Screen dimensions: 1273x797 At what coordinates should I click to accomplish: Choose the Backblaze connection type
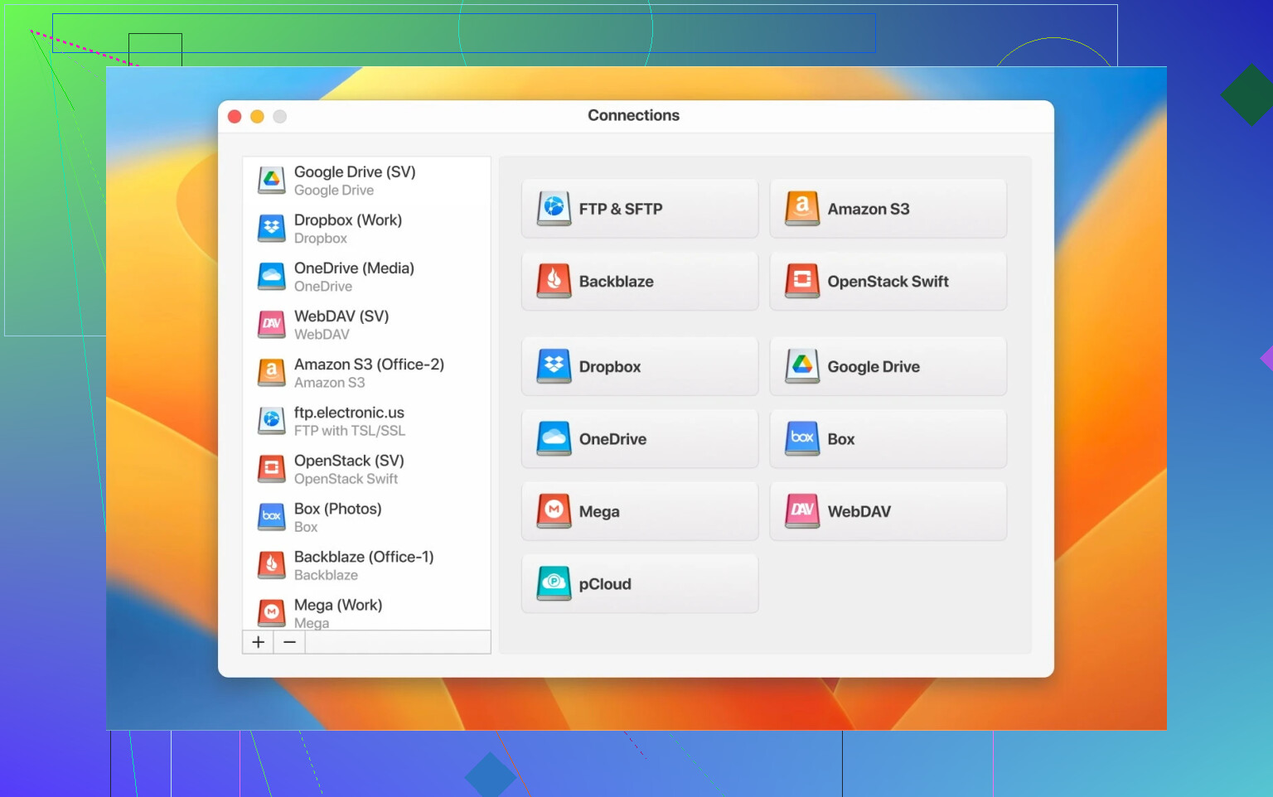(x=640, y=281)
